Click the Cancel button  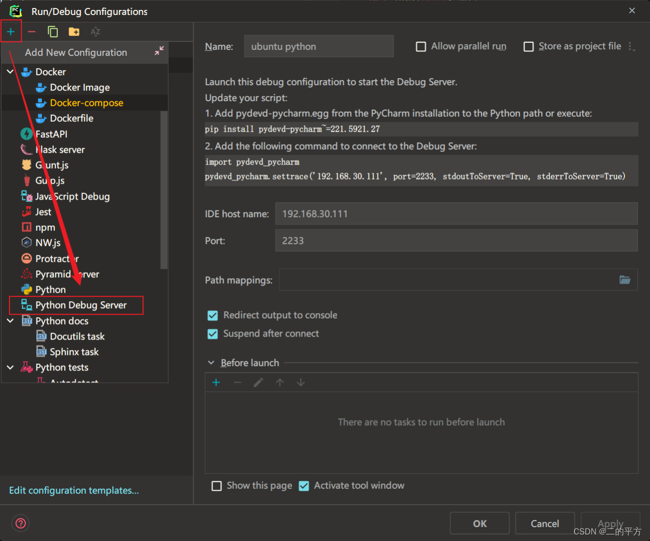point(545,524)
